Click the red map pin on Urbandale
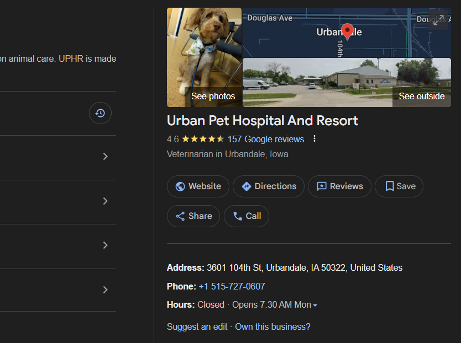The height and width of the screenshot is (343, 461). point(347,31)
